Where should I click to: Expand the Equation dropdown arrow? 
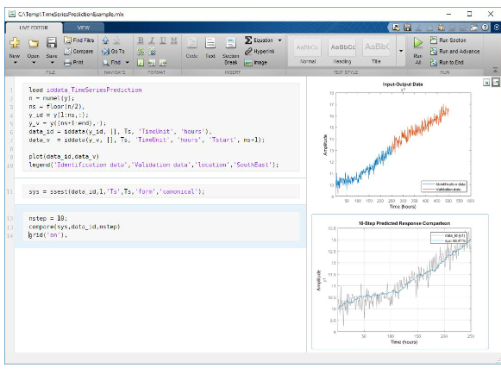280,41
